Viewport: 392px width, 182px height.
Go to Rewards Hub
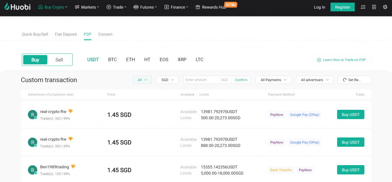[211, 7]
